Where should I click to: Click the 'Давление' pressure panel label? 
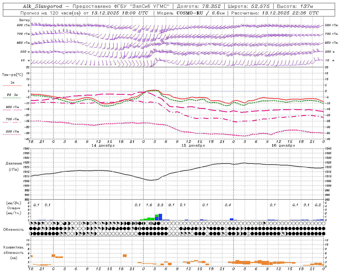(x=14, y=164)
